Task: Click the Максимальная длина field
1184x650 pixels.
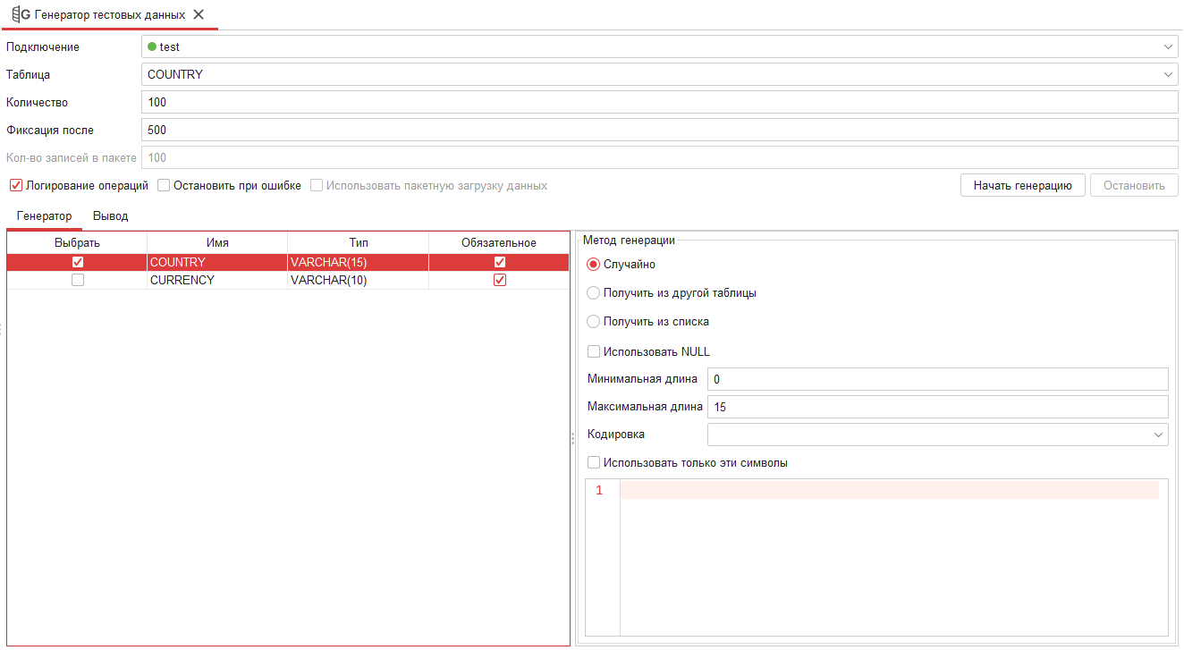Action: pyautogui.click(x=937, y=407)
